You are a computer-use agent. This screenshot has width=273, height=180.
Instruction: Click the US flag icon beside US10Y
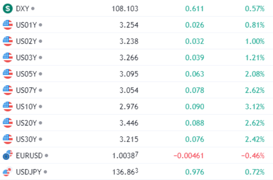(8, 106)
